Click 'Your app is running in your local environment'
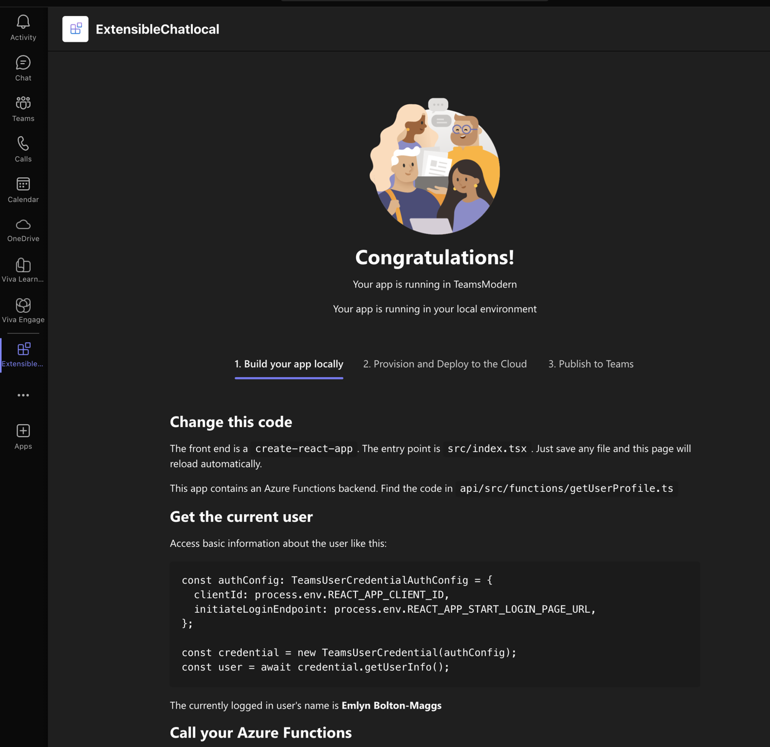The width and height of the screenshot is (770, 747). point(435,309)
